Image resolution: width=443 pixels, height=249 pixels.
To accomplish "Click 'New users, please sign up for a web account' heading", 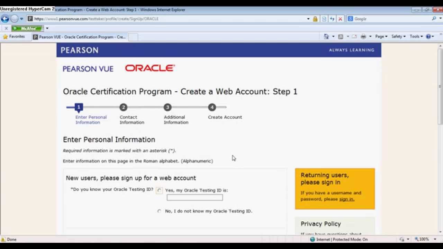I will (x=131, y=178).
